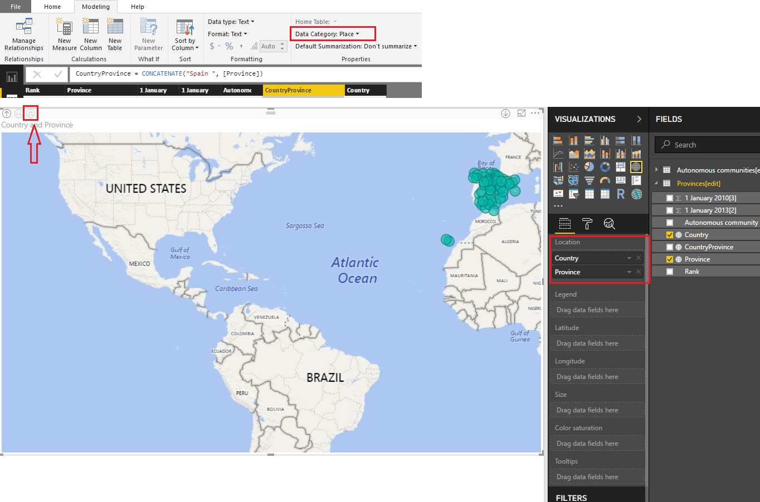Image resolution: width=760 pixels, height=502 pixels.
Task: Select the R script visual
Action: (621, 194)
